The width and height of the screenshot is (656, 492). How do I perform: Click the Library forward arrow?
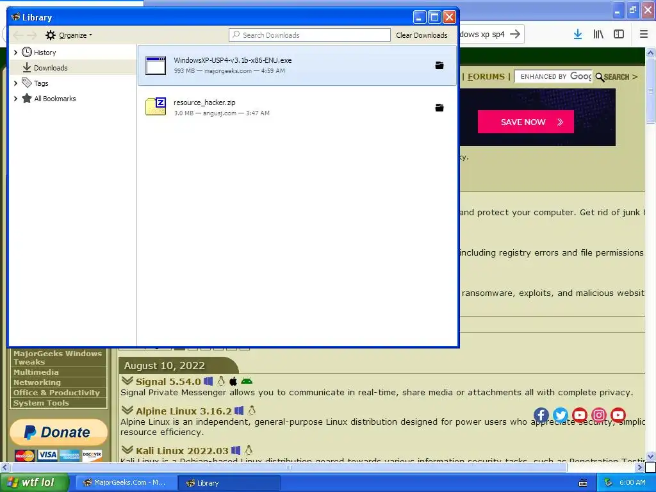(x=32, y=35)
